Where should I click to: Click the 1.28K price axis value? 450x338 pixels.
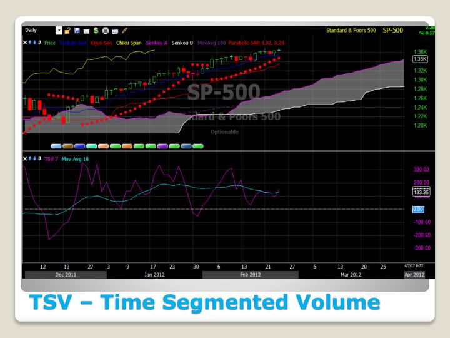tap(420, 89)
